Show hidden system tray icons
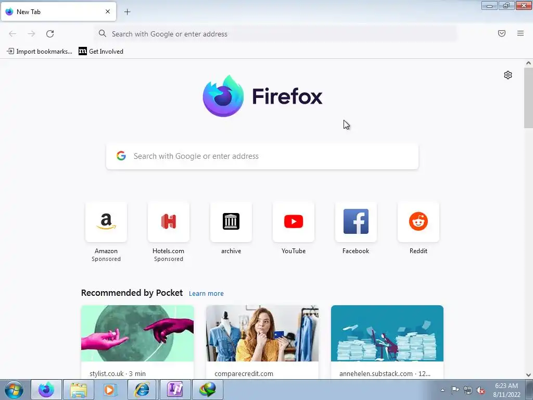 point(442,390)
